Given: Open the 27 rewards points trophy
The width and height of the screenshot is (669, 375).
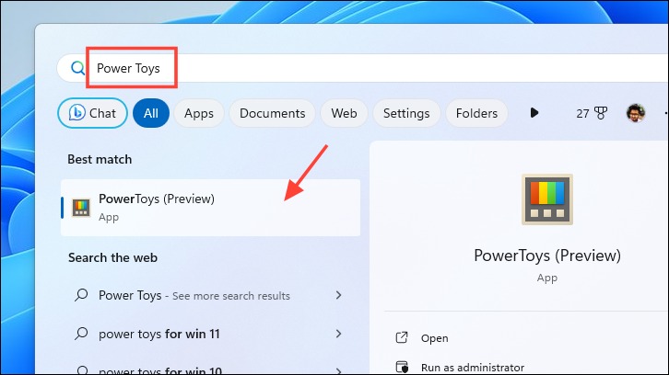Looking at the screenshot, I should (x=592, y=113).
